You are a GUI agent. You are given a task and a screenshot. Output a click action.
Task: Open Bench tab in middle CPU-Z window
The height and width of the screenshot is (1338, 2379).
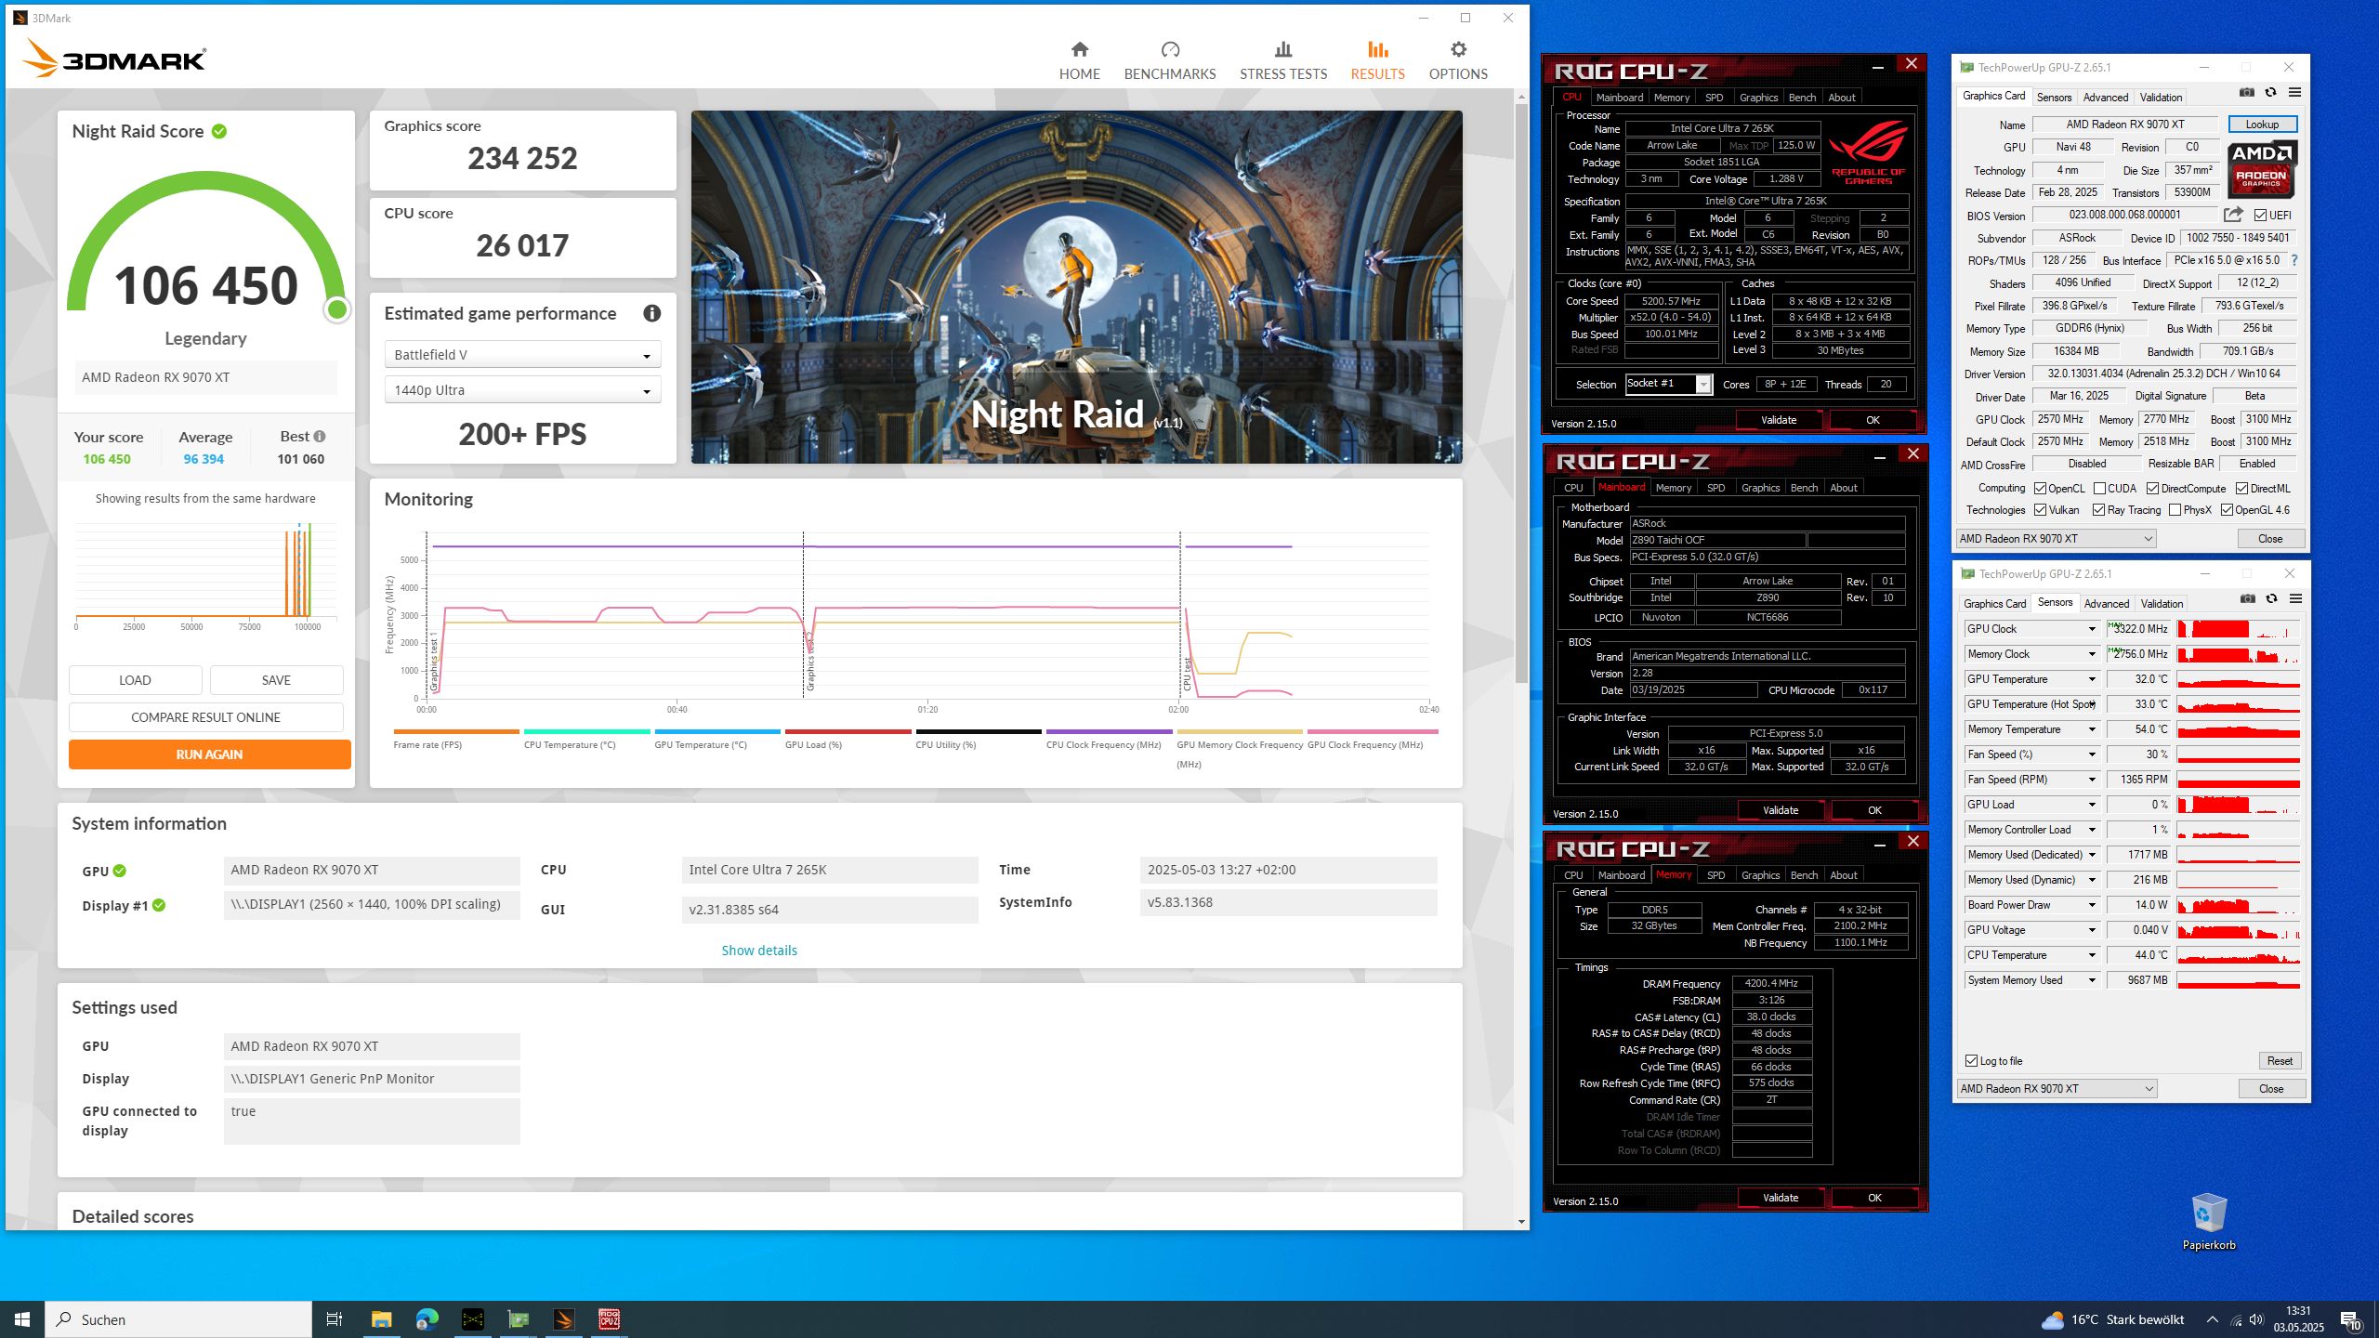click(x=1804, y=488)
